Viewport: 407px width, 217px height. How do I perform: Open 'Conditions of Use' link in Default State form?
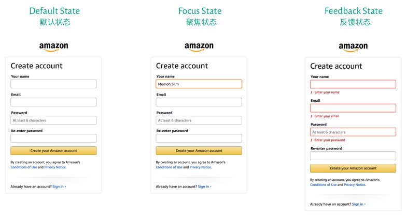point(24,167)
